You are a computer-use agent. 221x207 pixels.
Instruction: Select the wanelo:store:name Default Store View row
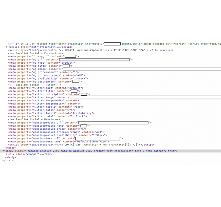pos(58,142)
